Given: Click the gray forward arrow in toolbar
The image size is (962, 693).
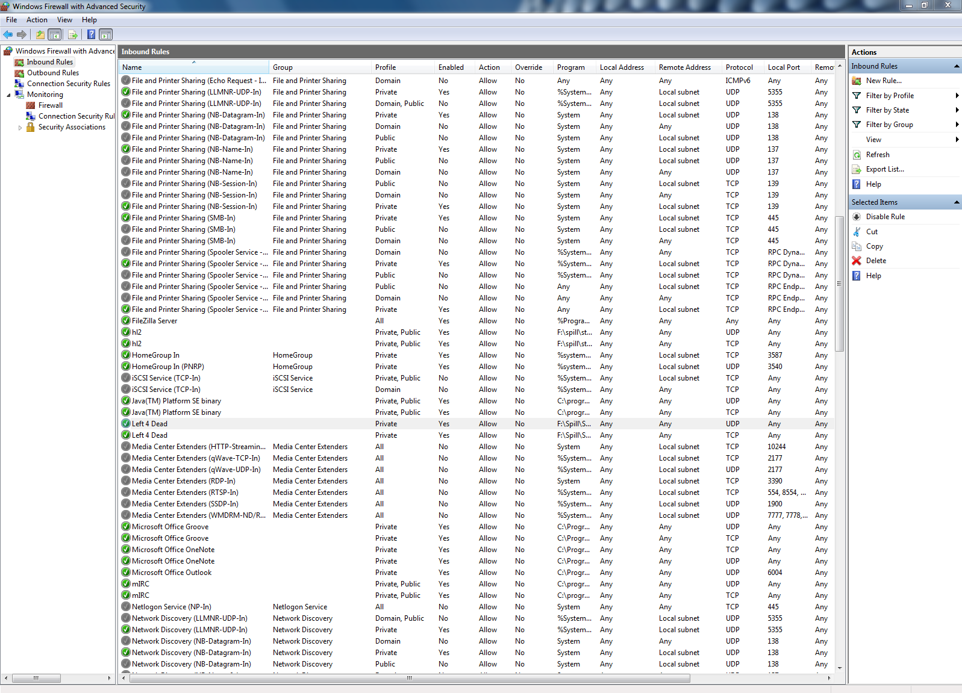Looking at the screenshot, I should [x=22, y=34].
